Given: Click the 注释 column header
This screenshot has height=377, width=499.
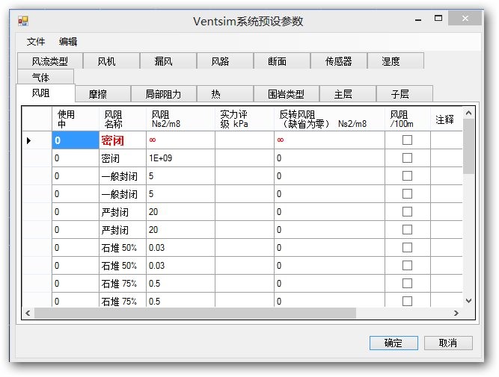Looking at the screenshot, I should 446,119.
